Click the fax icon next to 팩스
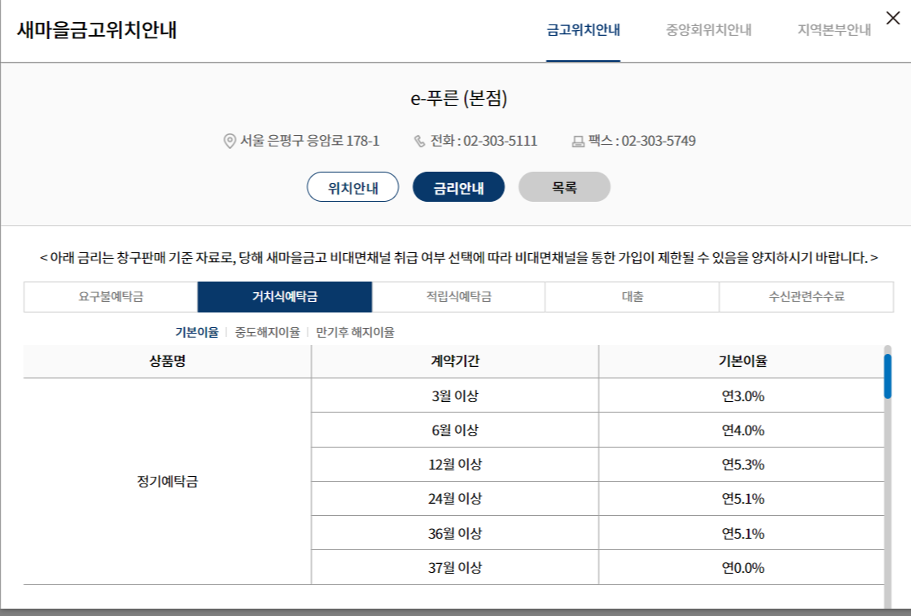The height and width of the screenshot is (616, 911). coord(578,142)
